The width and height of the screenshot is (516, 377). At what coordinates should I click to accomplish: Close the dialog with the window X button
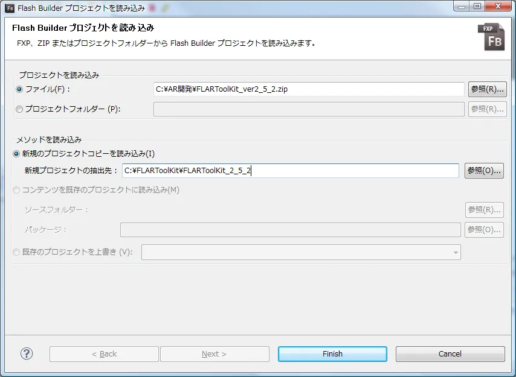coord(498,6)
